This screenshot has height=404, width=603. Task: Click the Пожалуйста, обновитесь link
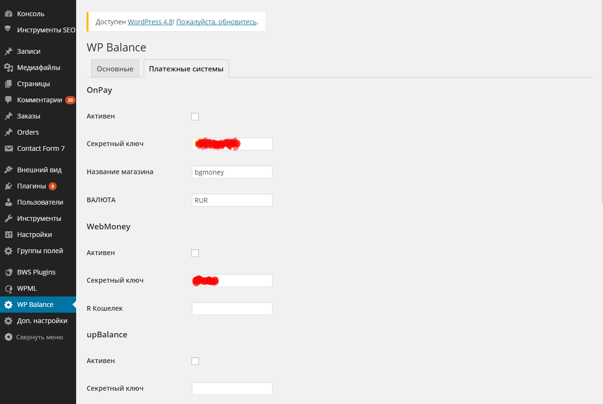coord(217,22)
